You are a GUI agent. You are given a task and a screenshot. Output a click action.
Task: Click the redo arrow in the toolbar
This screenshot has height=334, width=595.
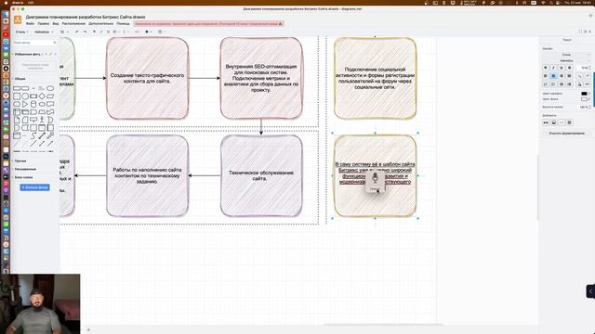point(85,32)
